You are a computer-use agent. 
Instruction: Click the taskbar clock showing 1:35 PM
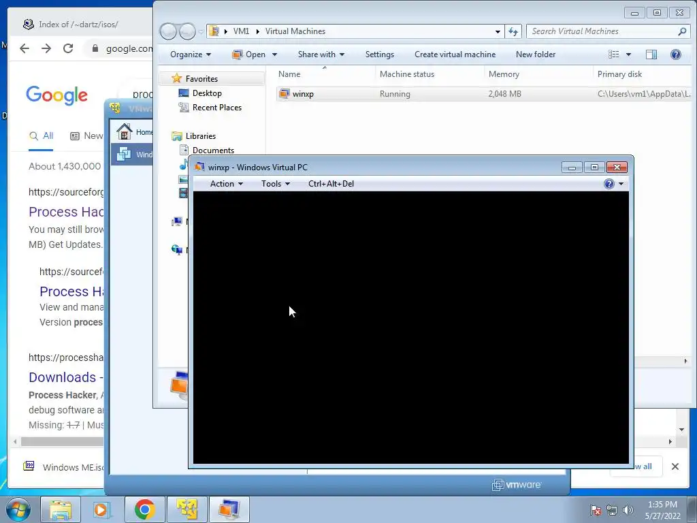(662, 510)
